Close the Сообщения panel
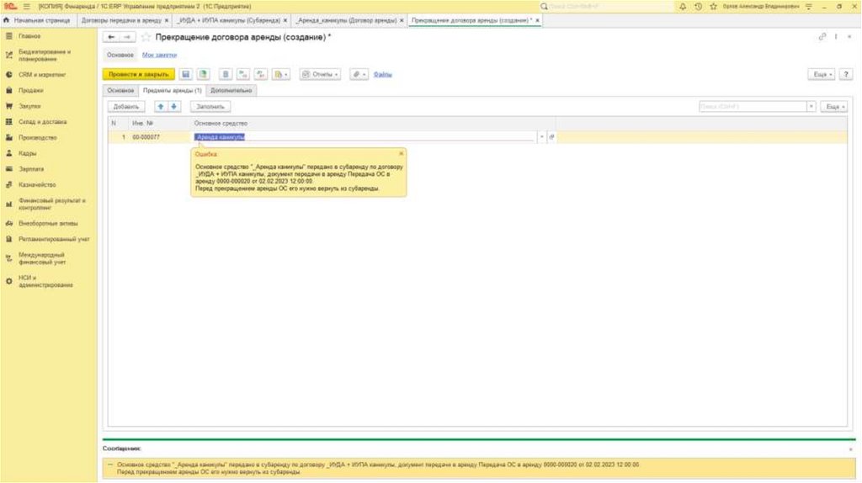 coord(850,449)
